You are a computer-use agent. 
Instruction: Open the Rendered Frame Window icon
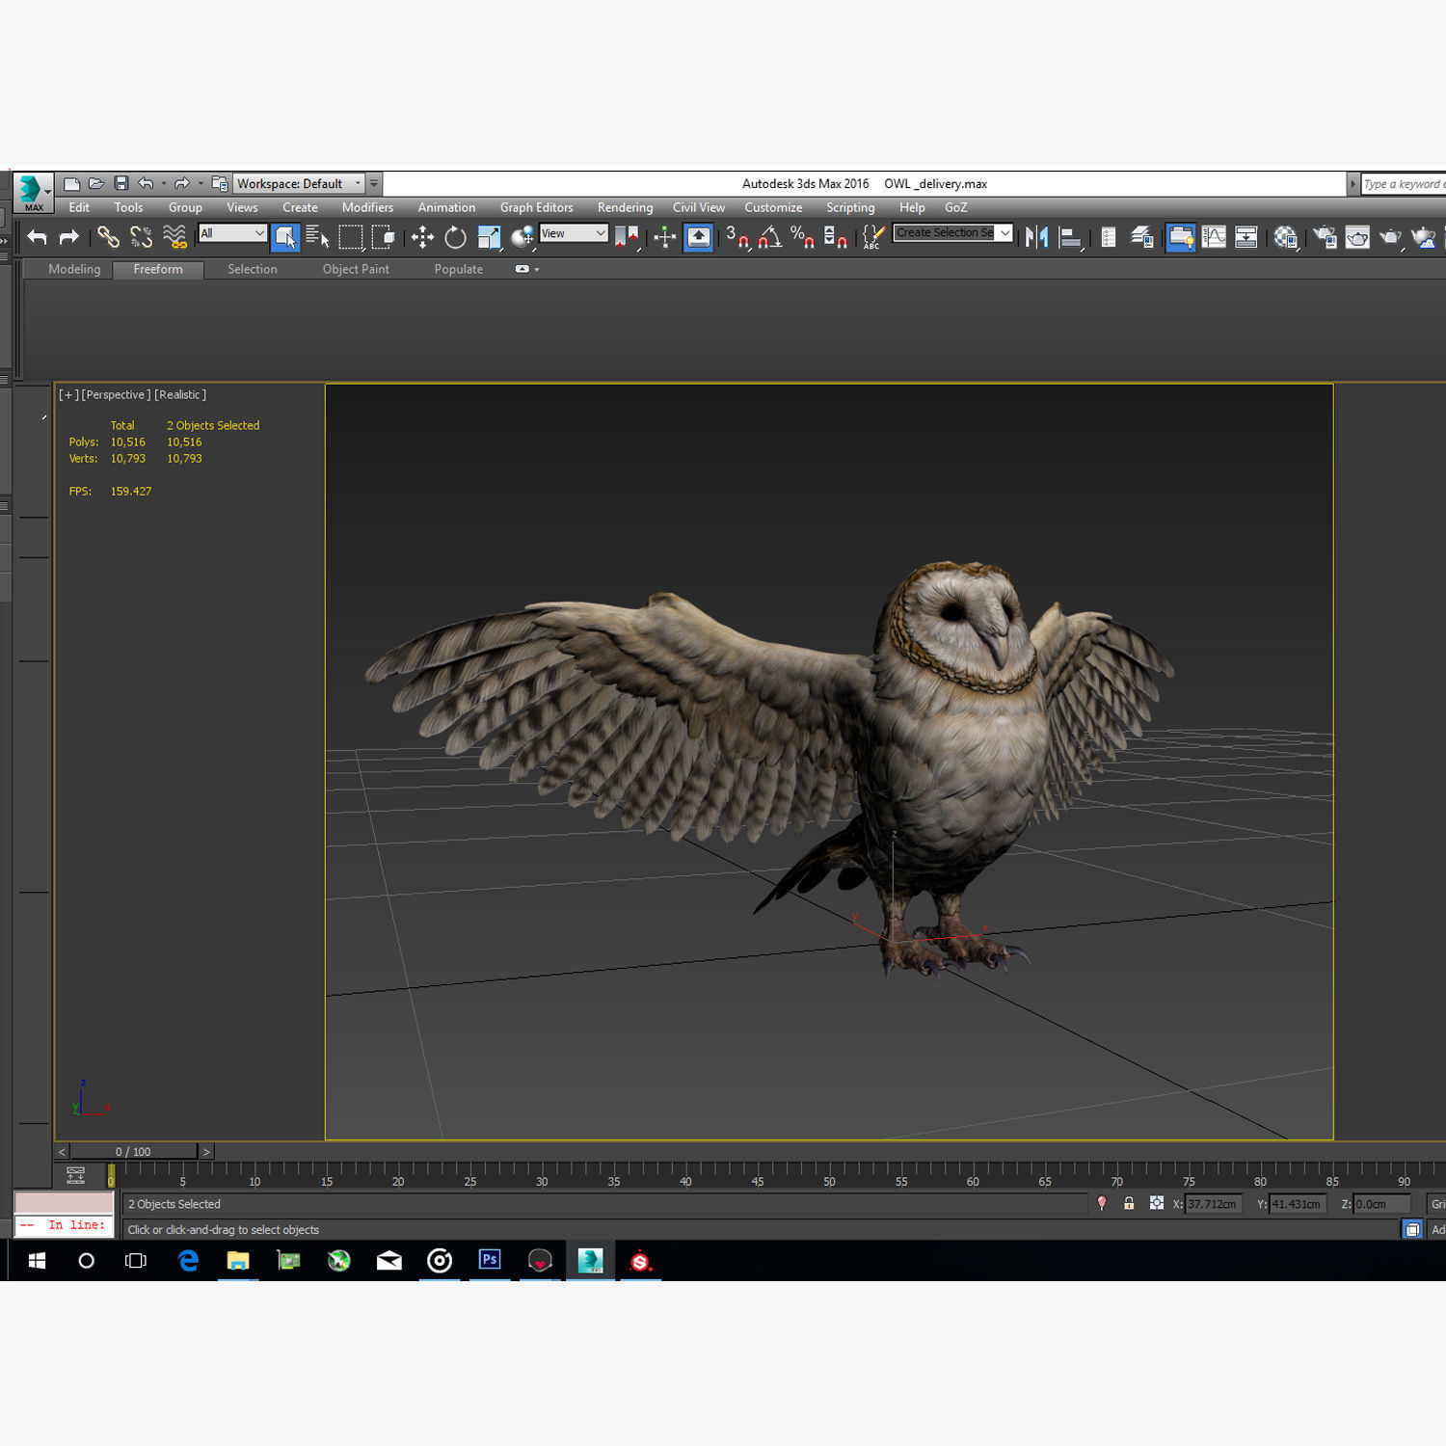pos(1357,237)
